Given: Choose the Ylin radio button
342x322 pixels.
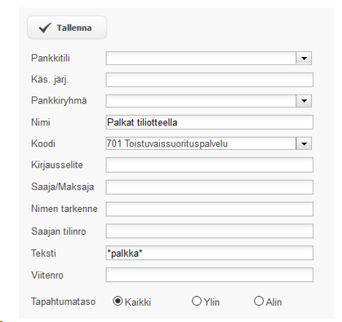Looking at the screenshot, I should click(197, 301).
